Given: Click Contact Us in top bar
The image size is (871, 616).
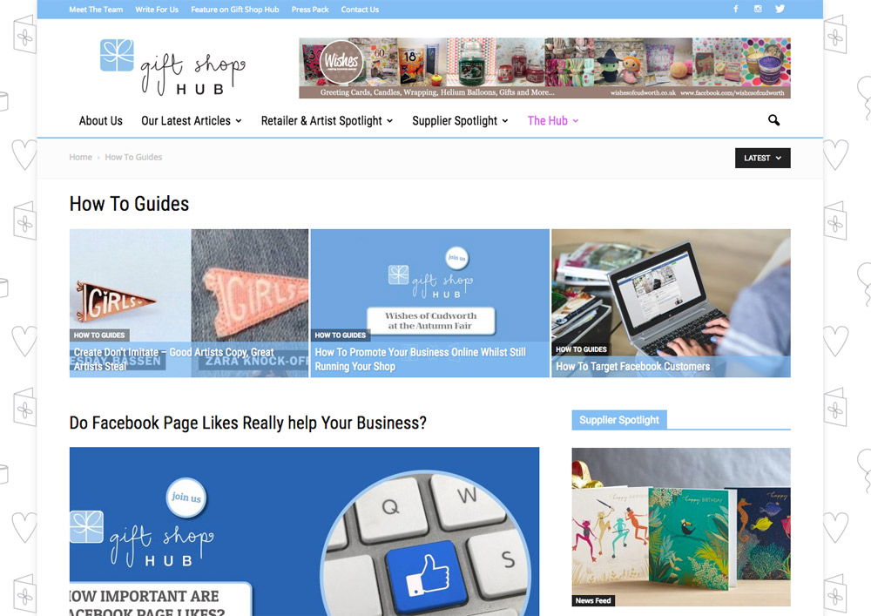Looking at the screenshot, I should pyautogui.click(x=360, y=10).
